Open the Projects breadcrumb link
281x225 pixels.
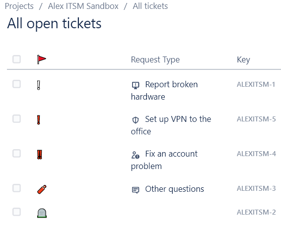coord(19,6)
